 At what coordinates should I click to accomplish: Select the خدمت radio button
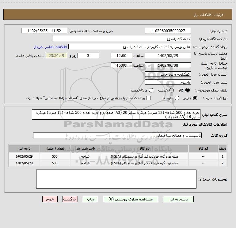(172, 90)
